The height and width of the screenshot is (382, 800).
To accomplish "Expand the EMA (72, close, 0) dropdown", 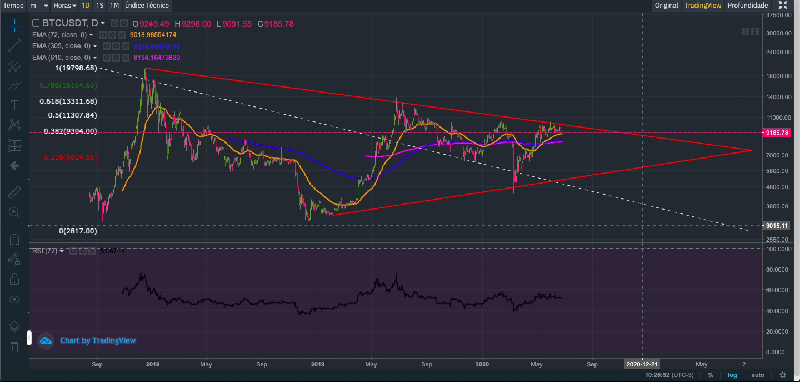I will coord(91,35).
